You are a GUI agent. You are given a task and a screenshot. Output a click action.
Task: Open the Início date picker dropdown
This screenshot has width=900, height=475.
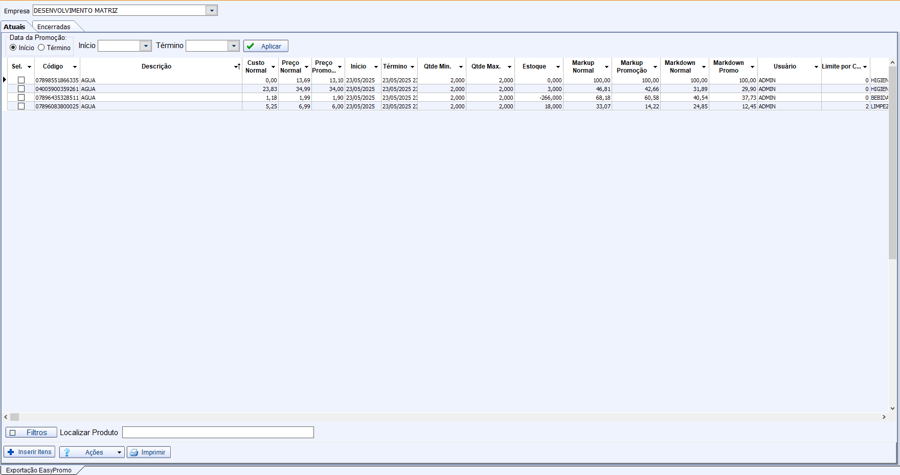point(146,46)
